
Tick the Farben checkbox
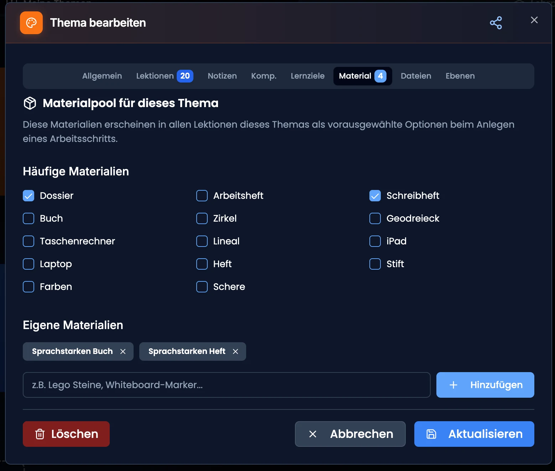(28, 287)
